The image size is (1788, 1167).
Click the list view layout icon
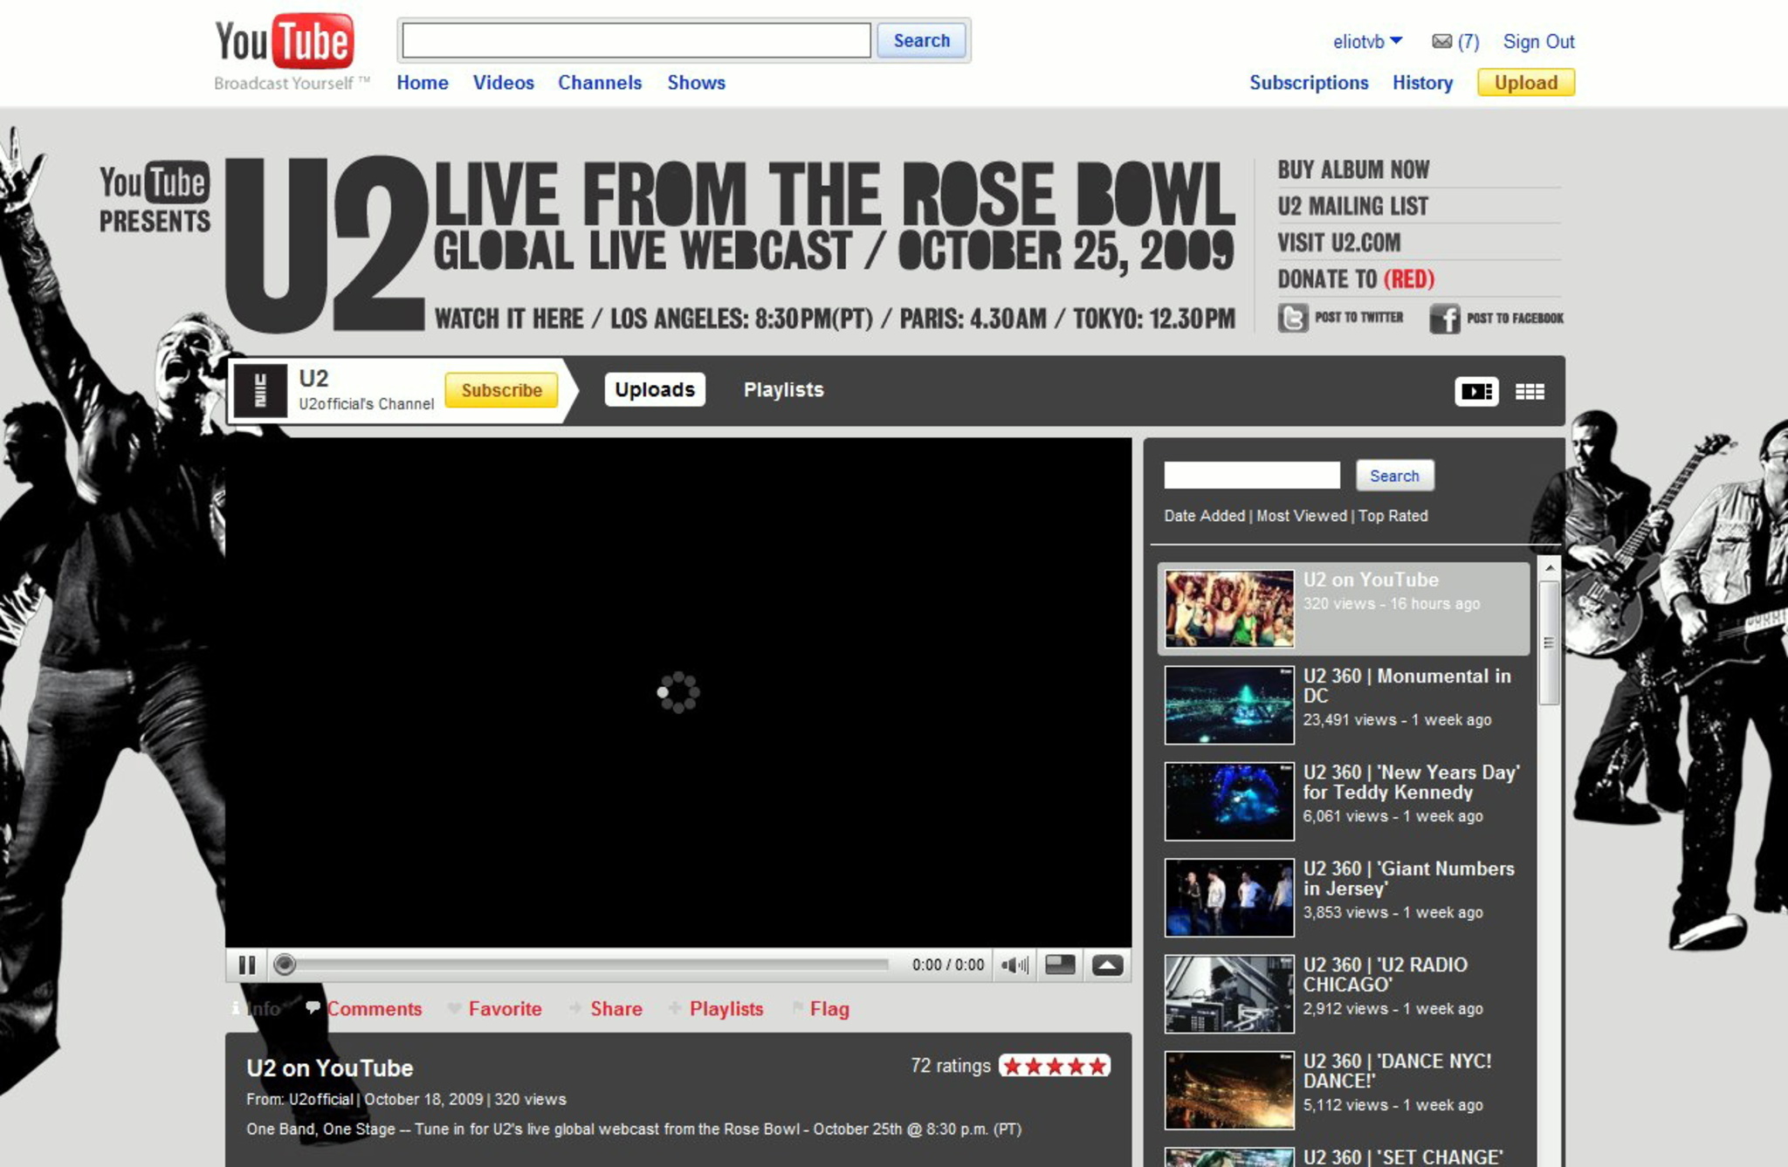(x=1478, y=388)
